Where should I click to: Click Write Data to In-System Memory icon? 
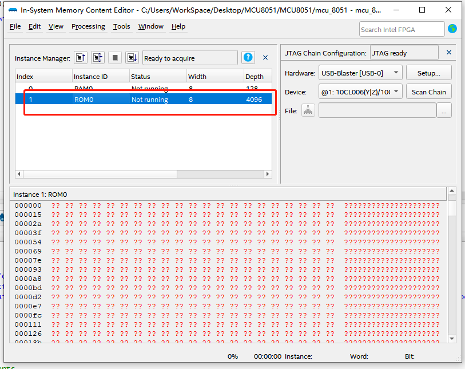132,58
